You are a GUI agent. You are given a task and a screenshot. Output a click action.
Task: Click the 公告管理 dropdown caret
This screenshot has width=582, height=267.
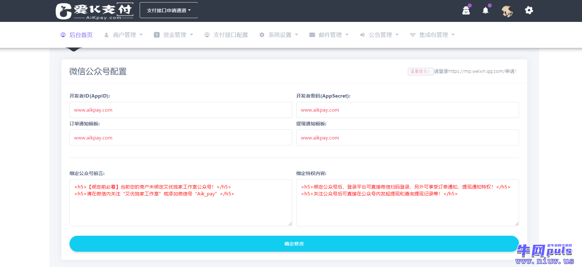coord(397,34)
